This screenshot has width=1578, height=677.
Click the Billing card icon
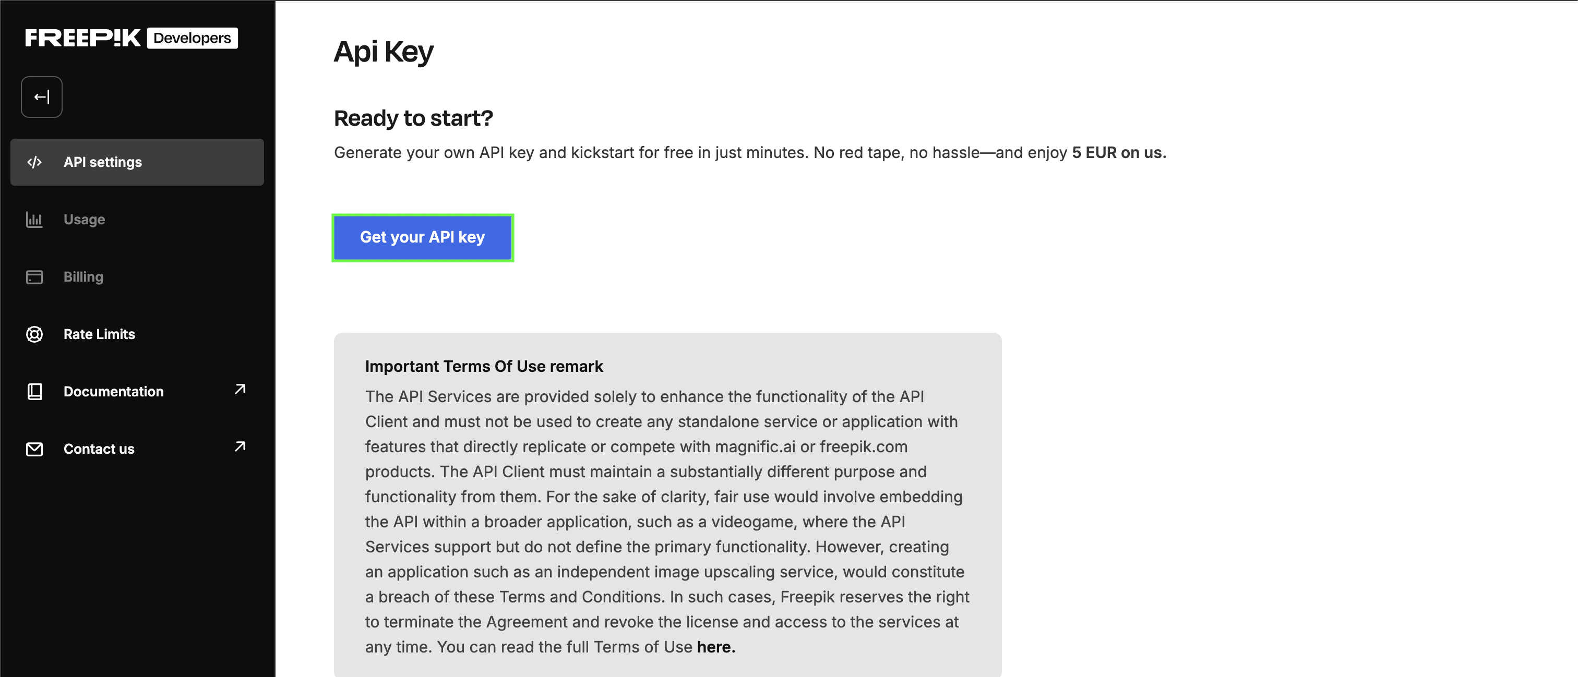34,277
